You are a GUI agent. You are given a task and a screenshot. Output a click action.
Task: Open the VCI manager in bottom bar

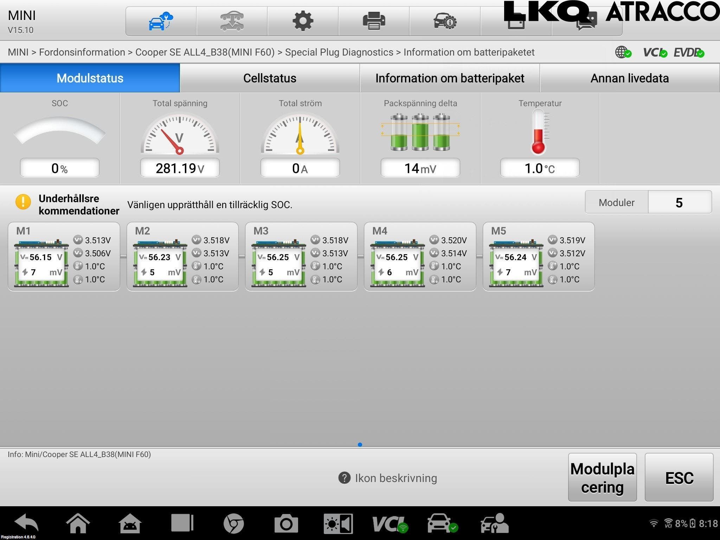(x=390, y=524)
